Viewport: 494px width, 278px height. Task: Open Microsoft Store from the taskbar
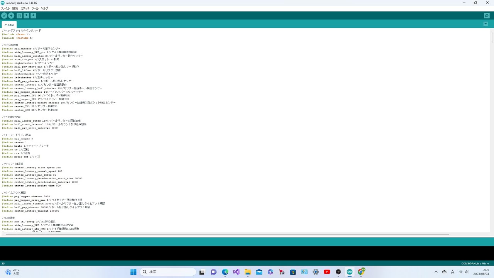click(x=293, y=272)
